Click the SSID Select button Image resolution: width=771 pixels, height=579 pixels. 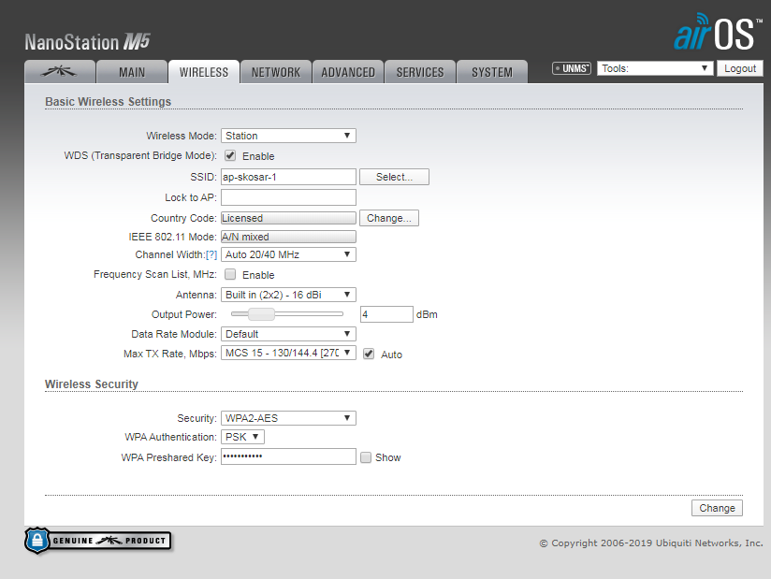(394, 177)
